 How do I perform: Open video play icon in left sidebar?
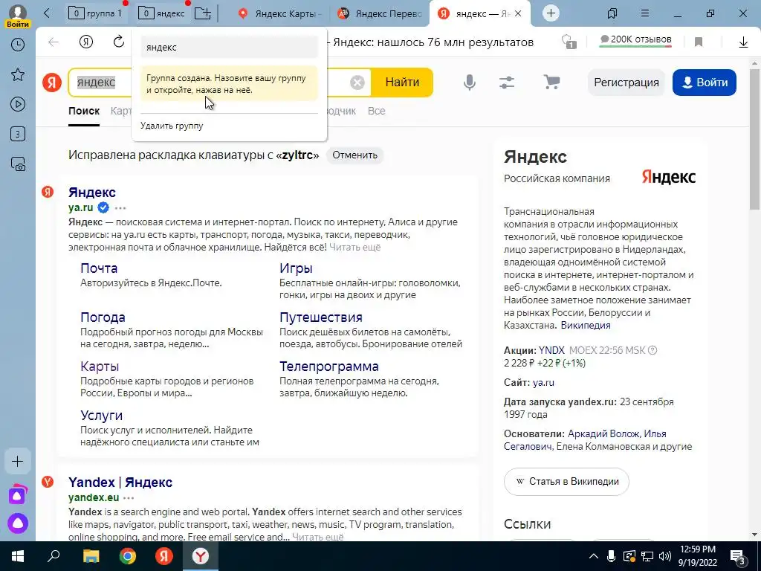point(18,104)
